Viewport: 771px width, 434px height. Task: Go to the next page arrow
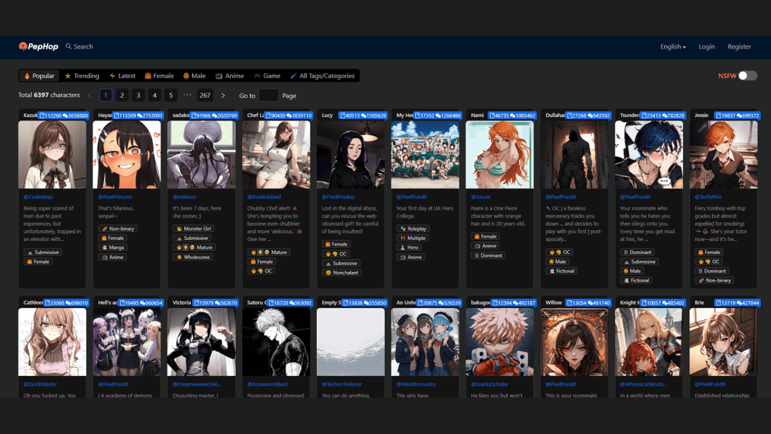[x=223, y=95]
